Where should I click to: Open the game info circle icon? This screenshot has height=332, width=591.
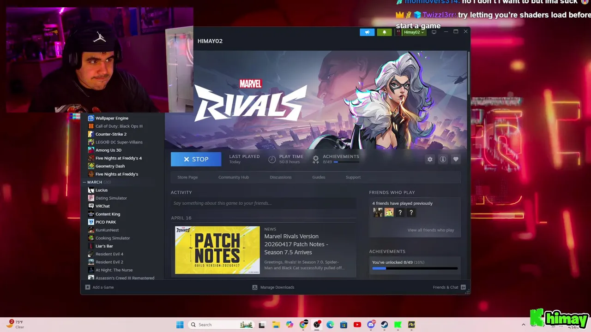pos(443,159)
